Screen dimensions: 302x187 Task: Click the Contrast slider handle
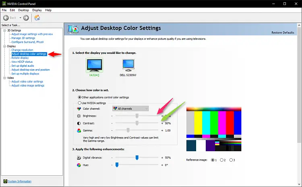tap(137, 123)
